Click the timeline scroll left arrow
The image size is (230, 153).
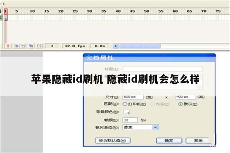pos(116,46)
